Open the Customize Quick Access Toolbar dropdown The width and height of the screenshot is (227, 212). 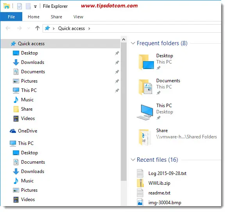pyautogui.click(x=35, y=7)
